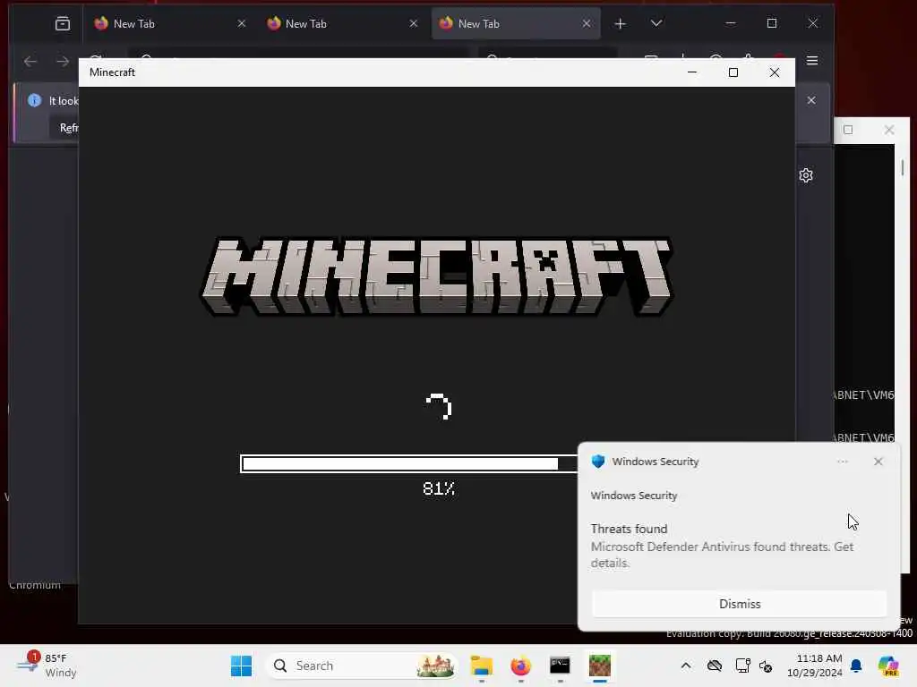Close the Windows Security notification toast
This screenshot has width=917, height=687.
click(878, 462)
